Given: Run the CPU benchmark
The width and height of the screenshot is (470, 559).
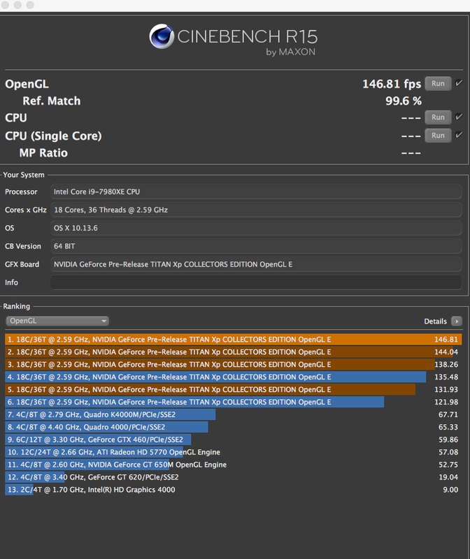Looking at the screenshot, I should click(x=438, y=117).
